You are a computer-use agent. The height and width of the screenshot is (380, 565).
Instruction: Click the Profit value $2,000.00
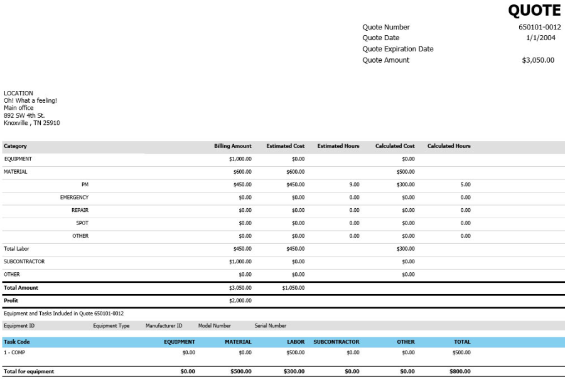click(x=240, y=301)
